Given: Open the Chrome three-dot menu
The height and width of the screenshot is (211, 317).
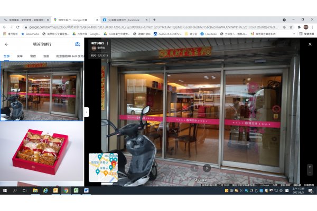Looking at the screenshot, I should coord(312,27).
